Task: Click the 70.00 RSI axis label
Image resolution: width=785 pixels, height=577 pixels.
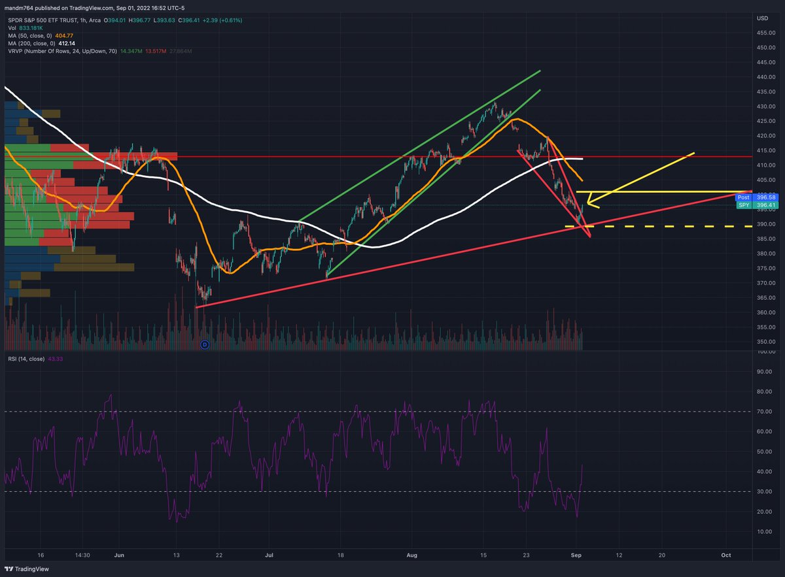Action: 763,412
